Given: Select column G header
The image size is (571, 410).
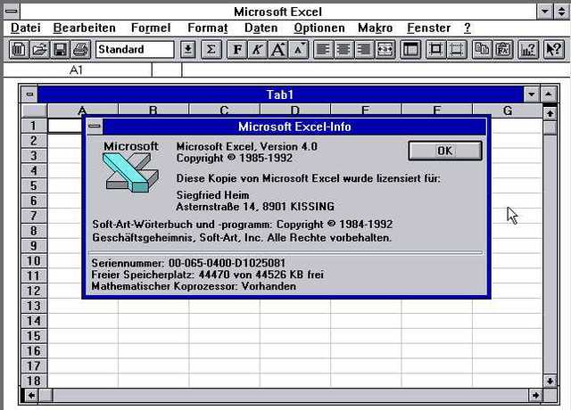Looking at the screenshot, I should point(508,111).
